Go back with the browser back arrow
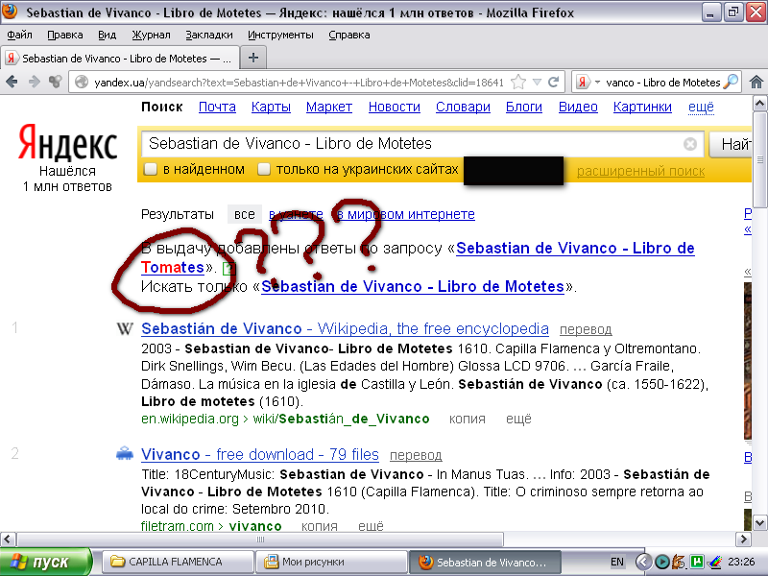The height and width of the screenshot is (576, 768). coord(12,82)
